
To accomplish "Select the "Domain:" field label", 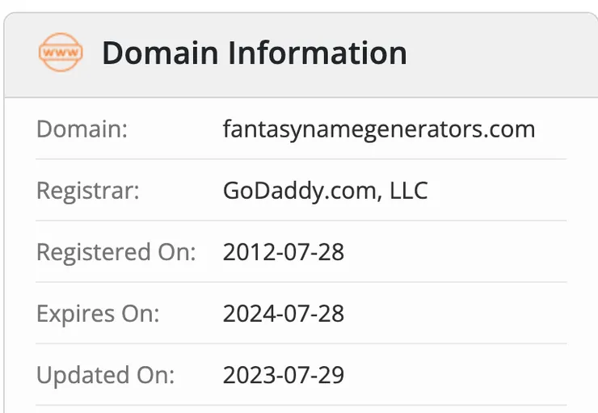I will tap(82, 129).
